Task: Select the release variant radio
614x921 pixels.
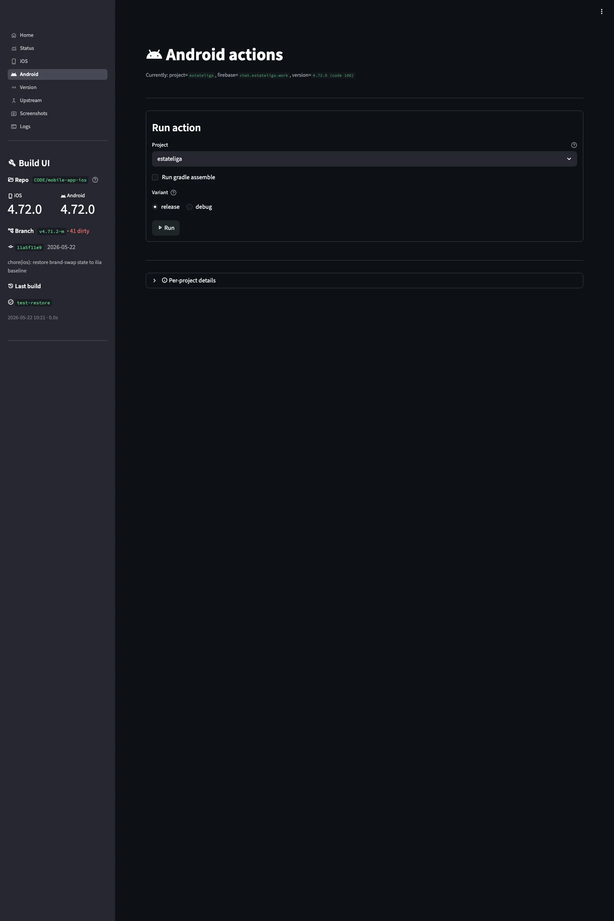Action: click(155, 207)
